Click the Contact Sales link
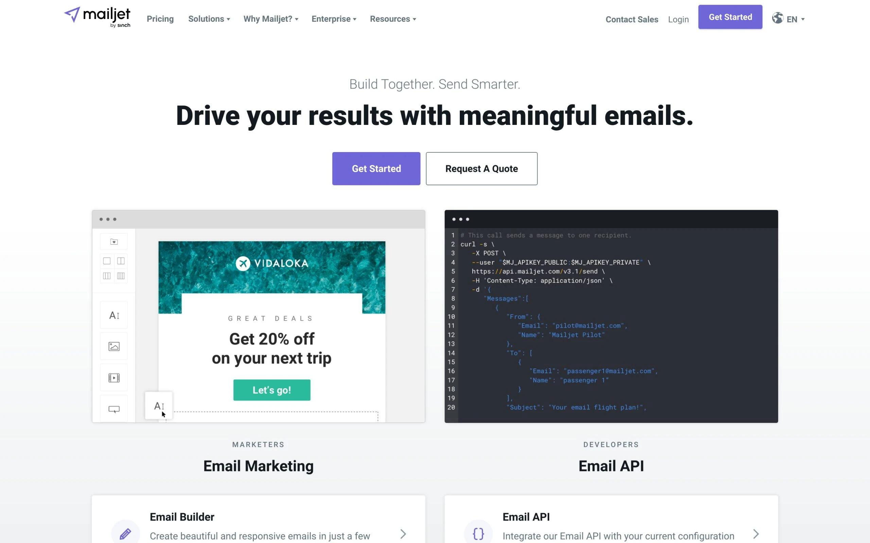 [x=632, y=19]
